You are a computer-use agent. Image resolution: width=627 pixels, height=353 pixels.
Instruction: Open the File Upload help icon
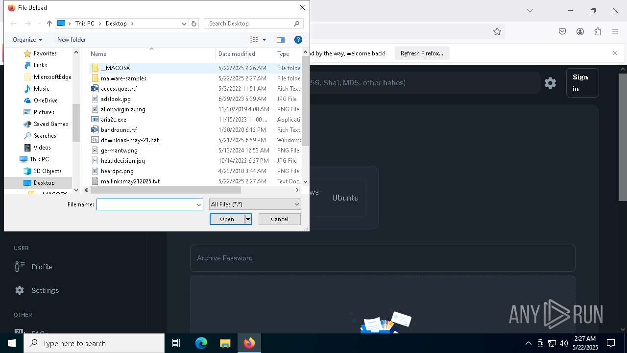tap(298, 40)
